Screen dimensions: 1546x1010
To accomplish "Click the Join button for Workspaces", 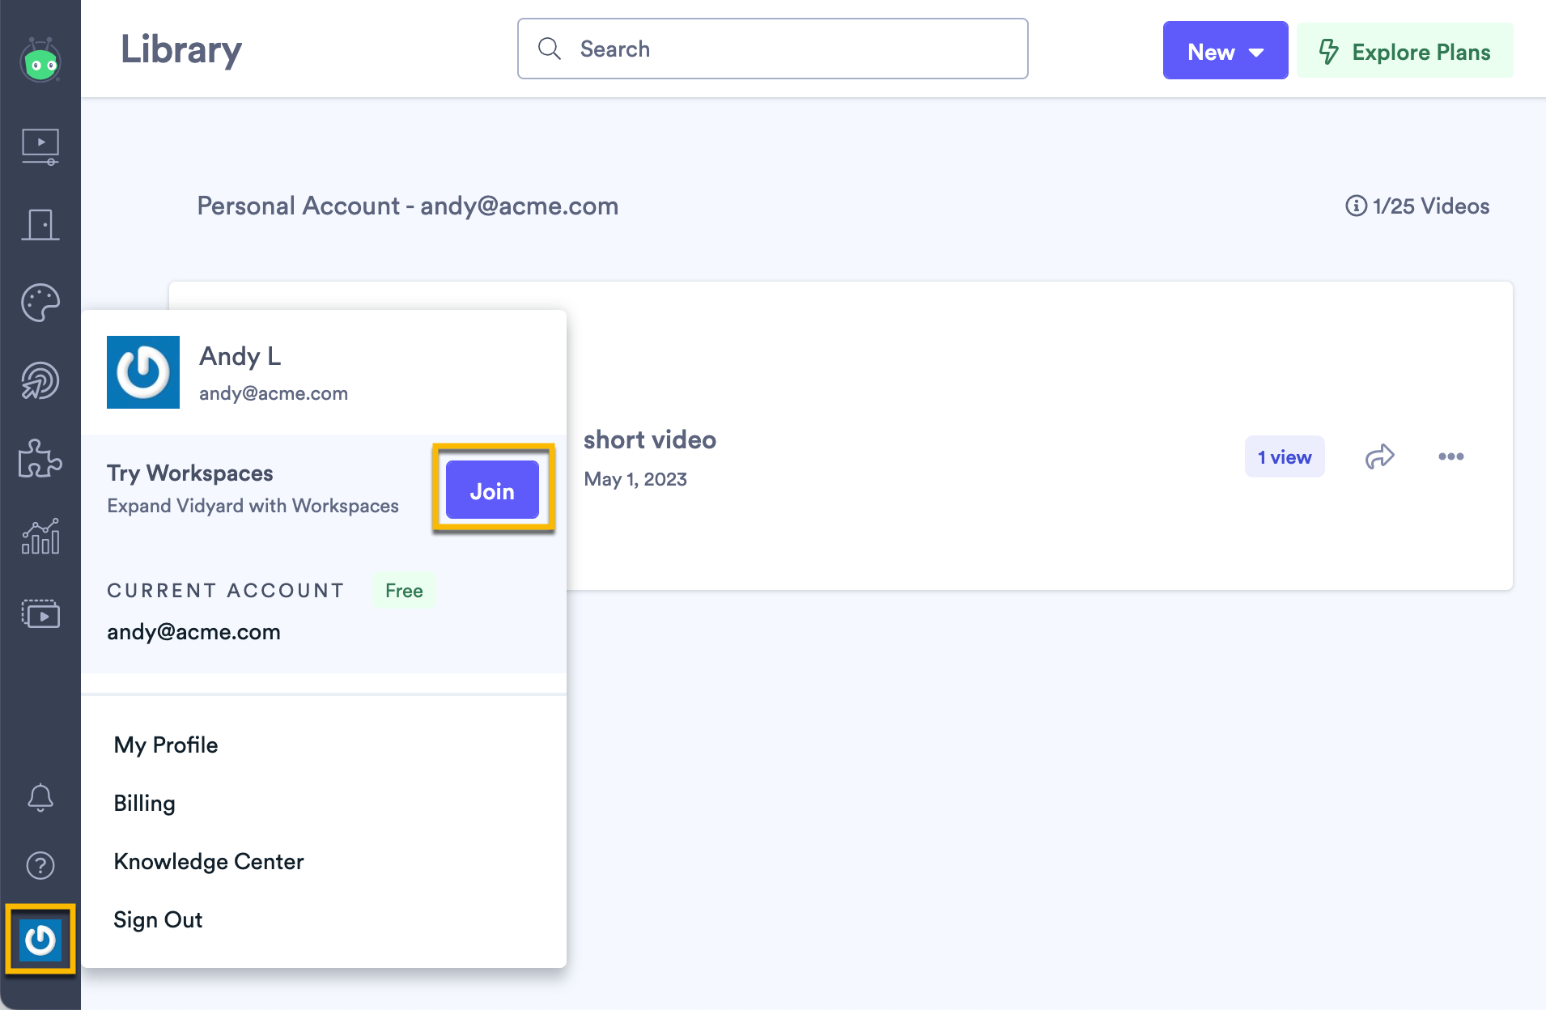I will pyautogui.click(x=491, y=489).
